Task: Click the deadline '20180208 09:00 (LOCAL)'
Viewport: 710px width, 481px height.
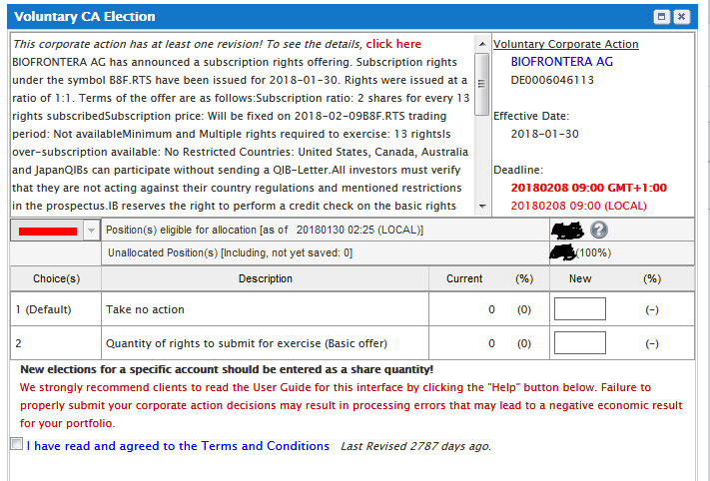Action: [x=579, y=206]
